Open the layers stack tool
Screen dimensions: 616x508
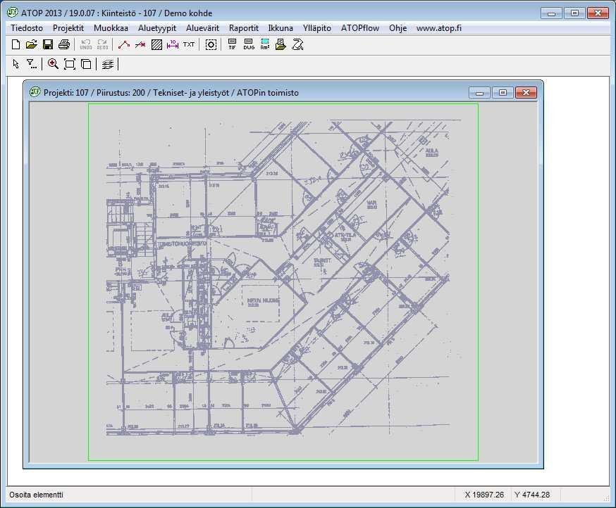[108, 64]
